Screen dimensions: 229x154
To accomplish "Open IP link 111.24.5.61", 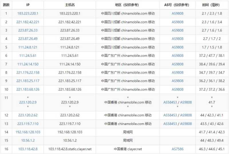I will 28,56.
